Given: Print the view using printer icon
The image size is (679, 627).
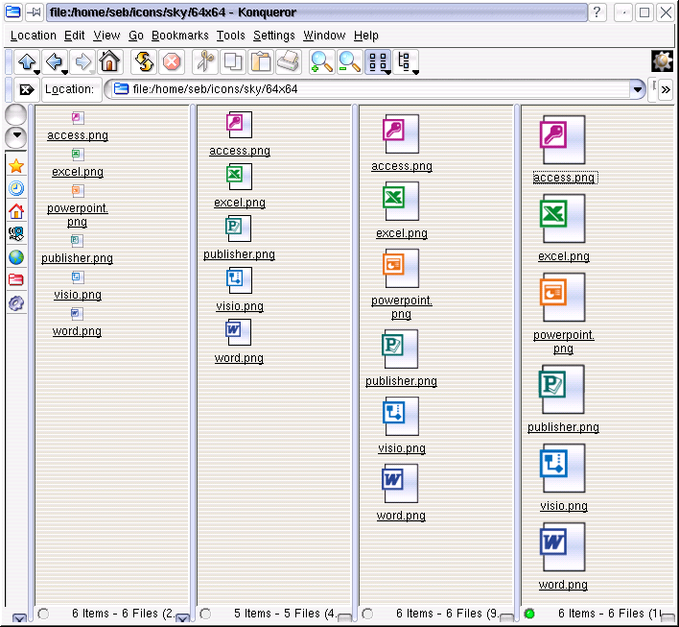Looking at the screenshot, I should 288,61.
